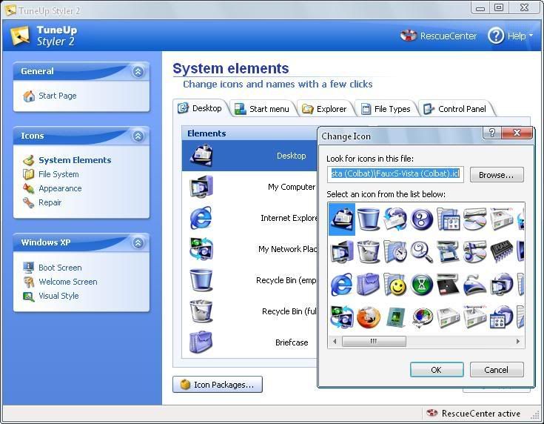Switch to the Start menu tab
The width and height of the screenshot is (544, 424).
263,109
